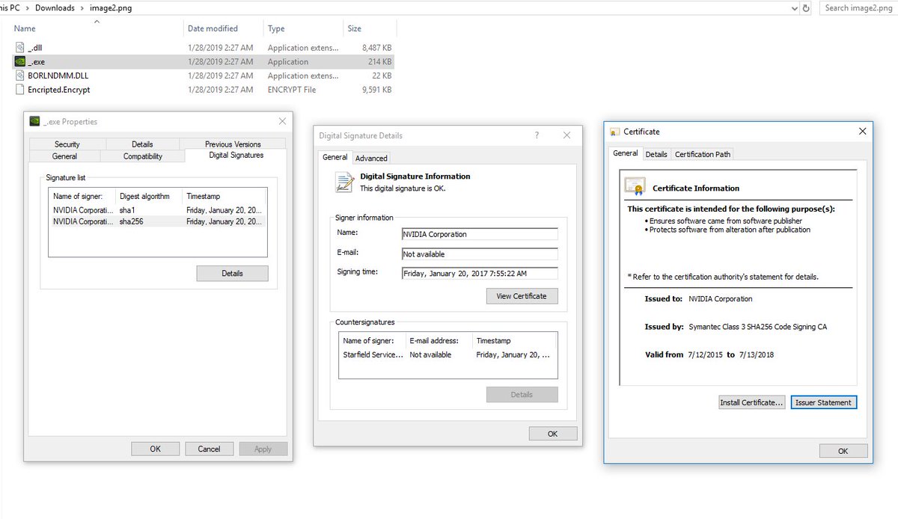
Task: Click the _.dll file icon
Action: tap(20, 48)
